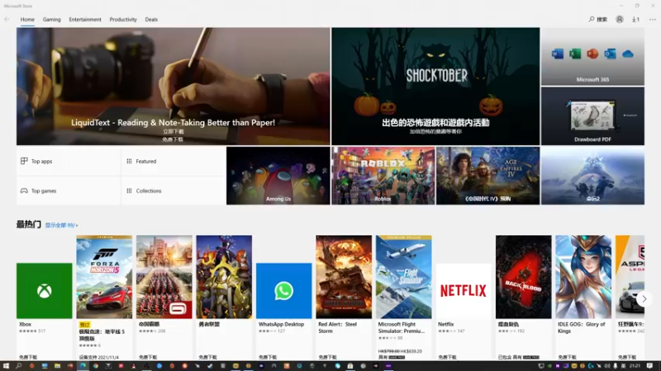Open the Roblox tile
The image size is (661, 371).
[x=383, y=176]
